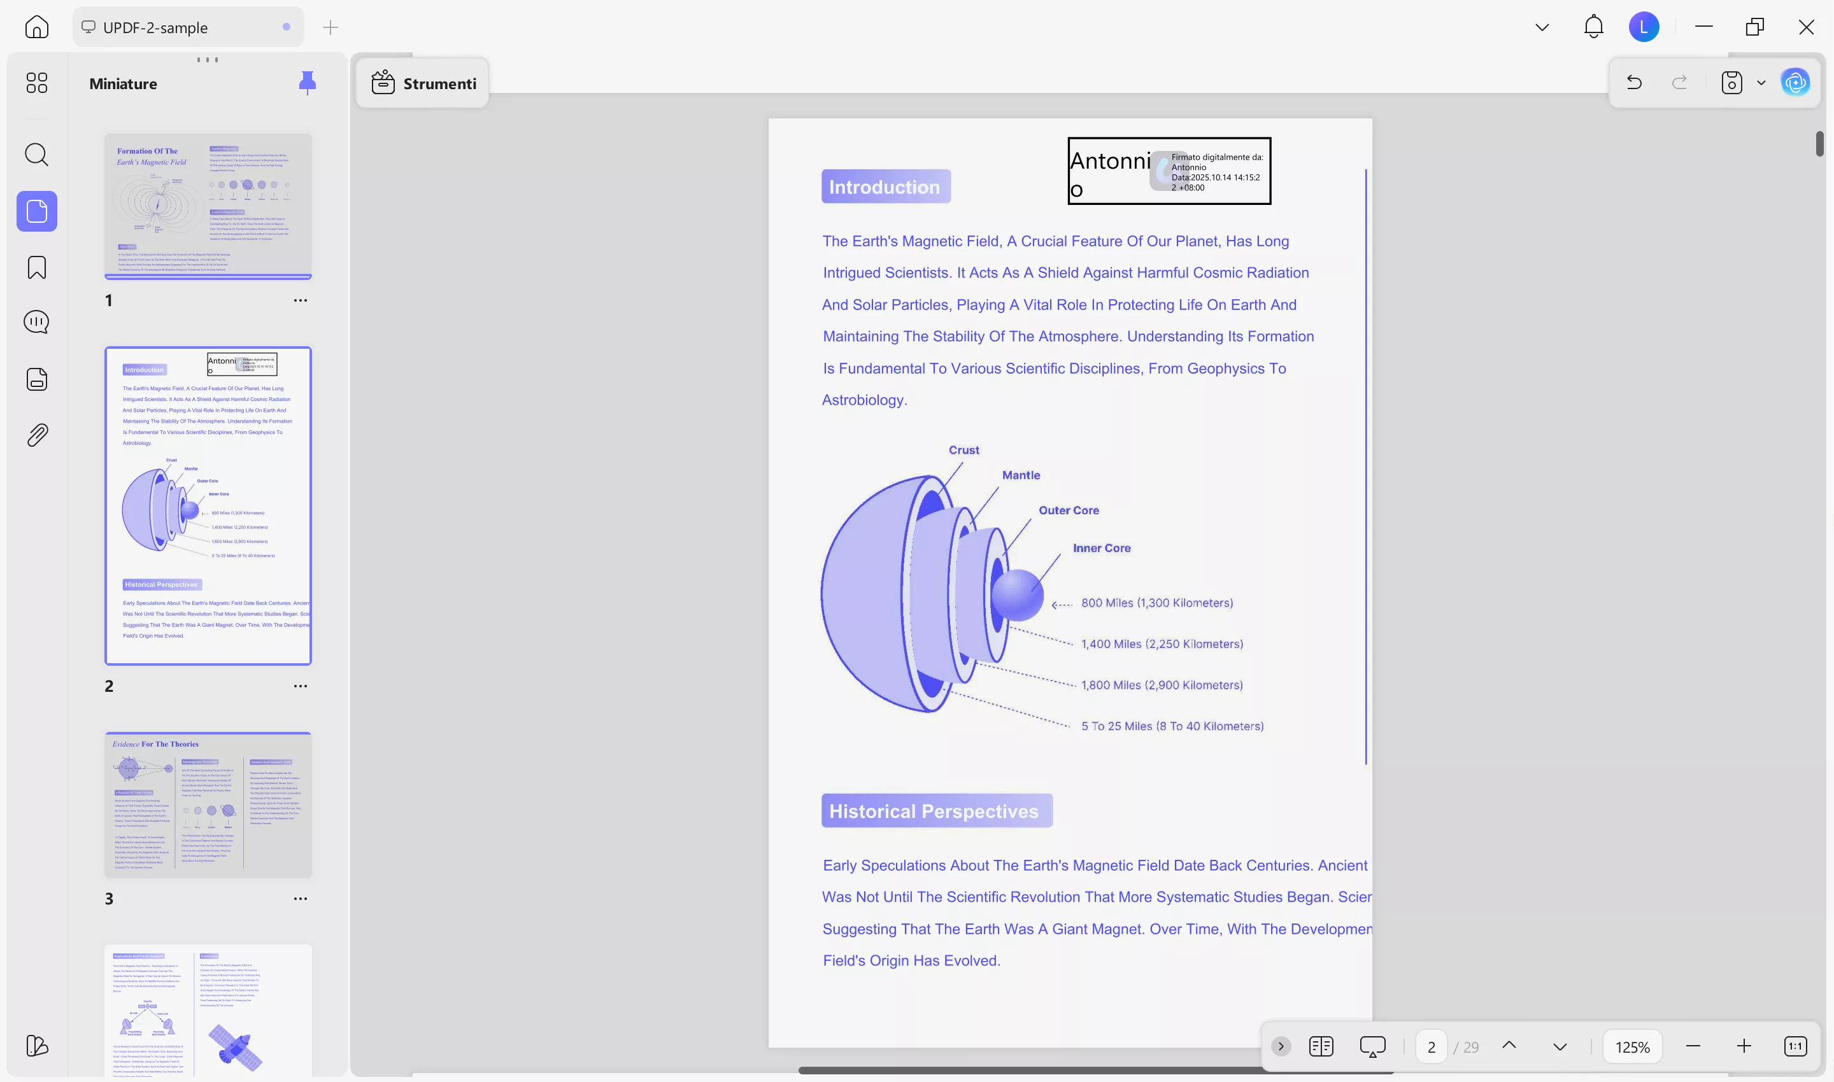This screenshot has height=1082, width=1834.
Task: Undo the last action
Action: [x=1633, y=82]
